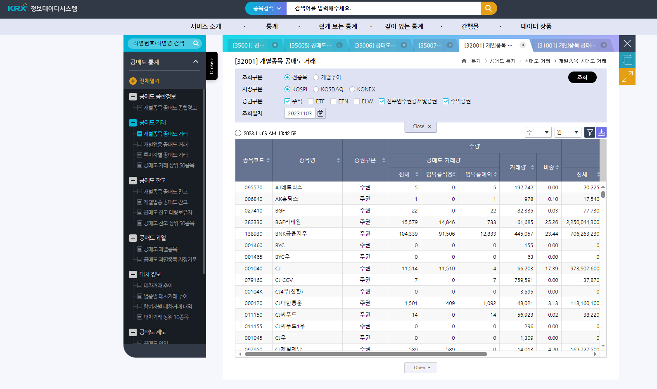This screenshot has width=657, height=389.
Task: Open the calendar date picker icon
Action: (x=320, y=113)
